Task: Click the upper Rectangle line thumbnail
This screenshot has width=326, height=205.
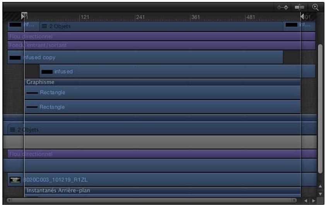Action: (32, 93)
